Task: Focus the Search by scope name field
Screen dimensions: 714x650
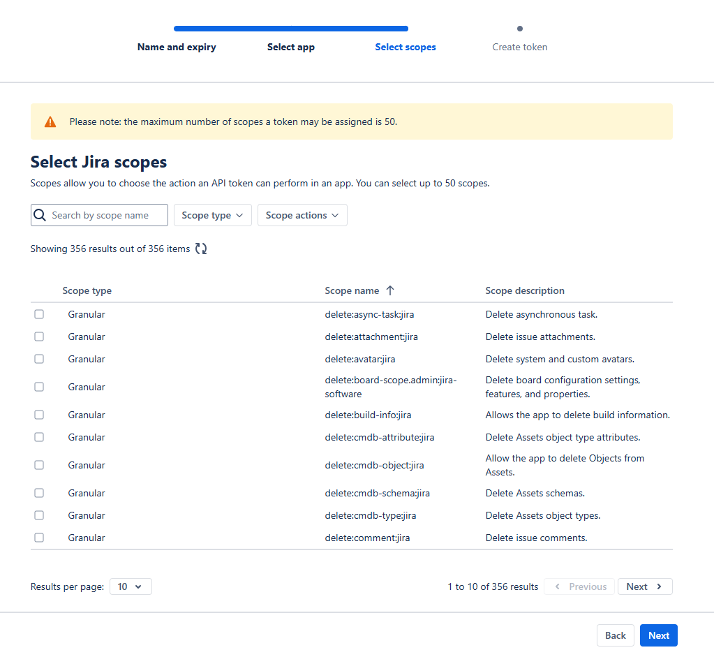Action: click(99, 215)
